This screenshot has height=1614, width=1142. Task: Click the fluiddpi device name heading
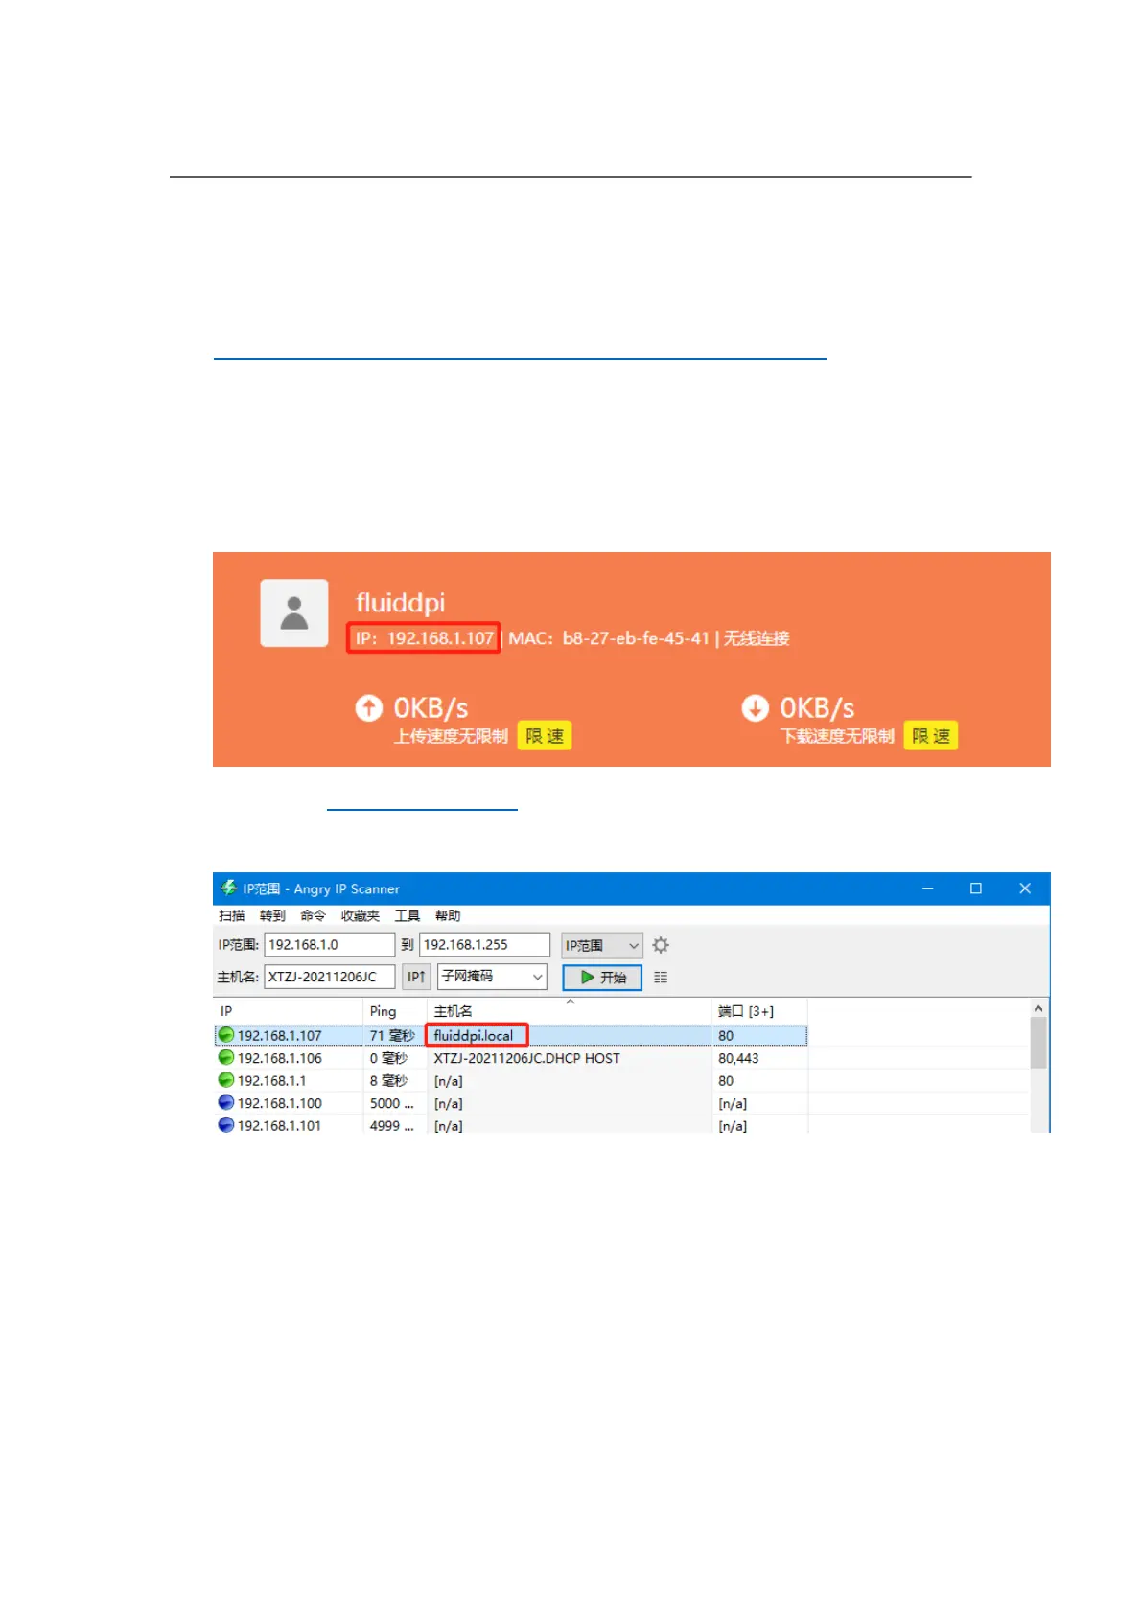tap(401, 603)
